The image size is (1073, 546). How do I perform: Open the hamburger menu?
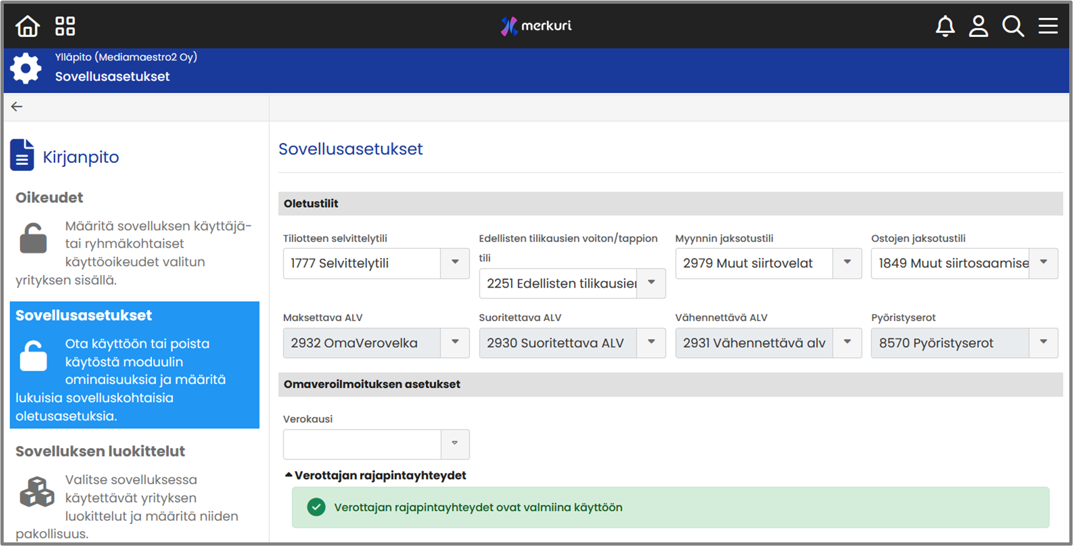coord(1047,26)
